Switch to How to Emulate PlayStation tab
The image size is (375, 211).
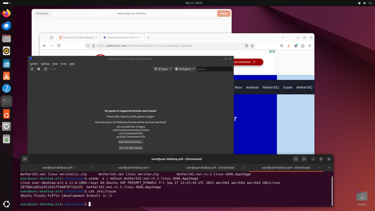tap(78, 38)
